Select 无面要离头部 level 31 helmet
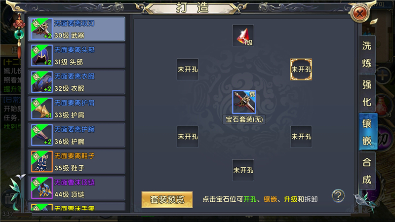The image size is (395, 222). (x=77, y=55)
